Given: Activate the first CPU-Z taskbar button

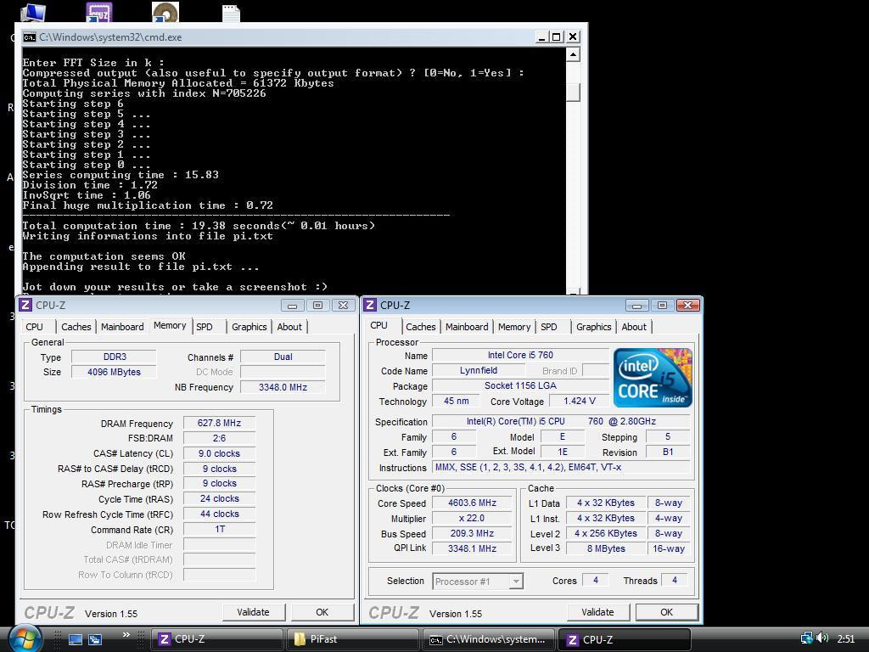Looking at the screenshot, I should (216, 639).
